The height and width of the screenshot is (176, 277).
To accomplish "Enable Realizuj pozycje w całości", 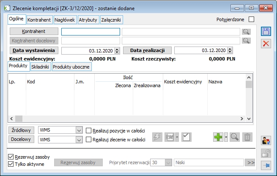I will click(89, 130).
